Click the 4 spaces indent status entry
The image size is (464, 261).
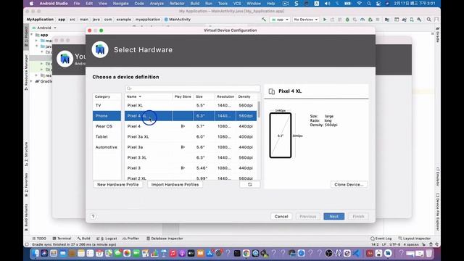pyautogui.click(x=411, y=245)
